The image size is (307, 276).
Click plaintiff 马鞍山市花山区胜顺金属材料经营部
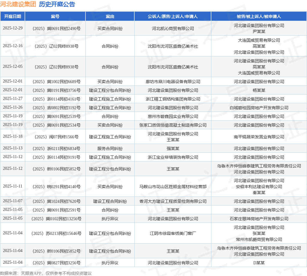173,187
